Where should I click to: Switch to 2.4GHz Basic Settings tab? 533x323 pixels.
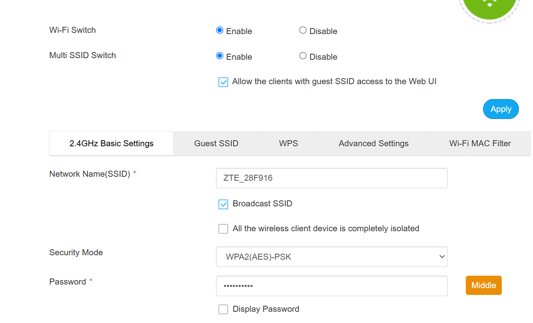[111, 143]
